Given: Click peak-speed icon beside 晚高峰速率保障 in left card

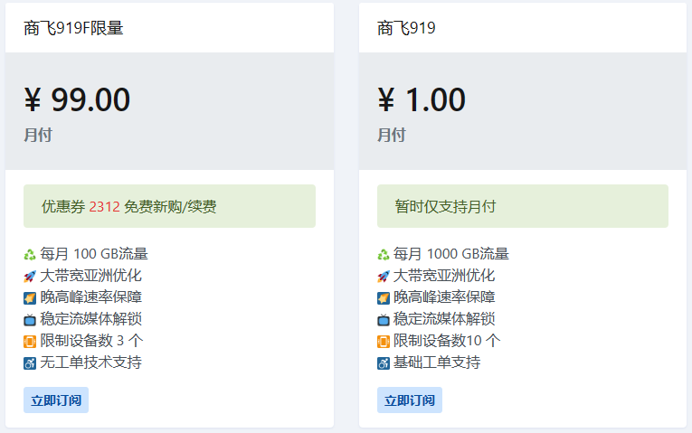Looking at the screenshot, I should [30, 298].
